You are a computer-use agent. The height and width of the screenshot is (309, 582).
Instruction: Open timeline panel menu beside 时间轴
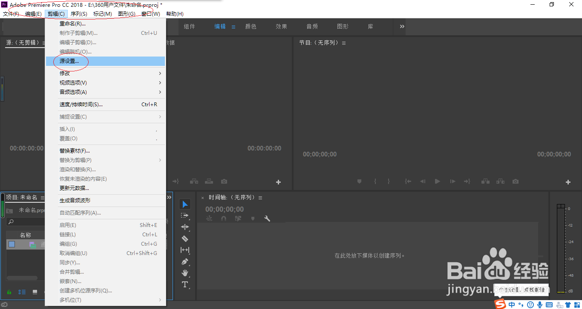click(260, 198)
